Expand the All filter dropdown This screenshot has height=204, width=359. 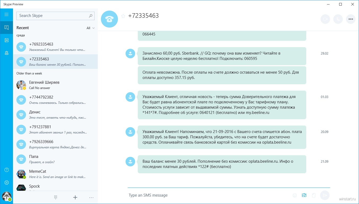[91, 28]
